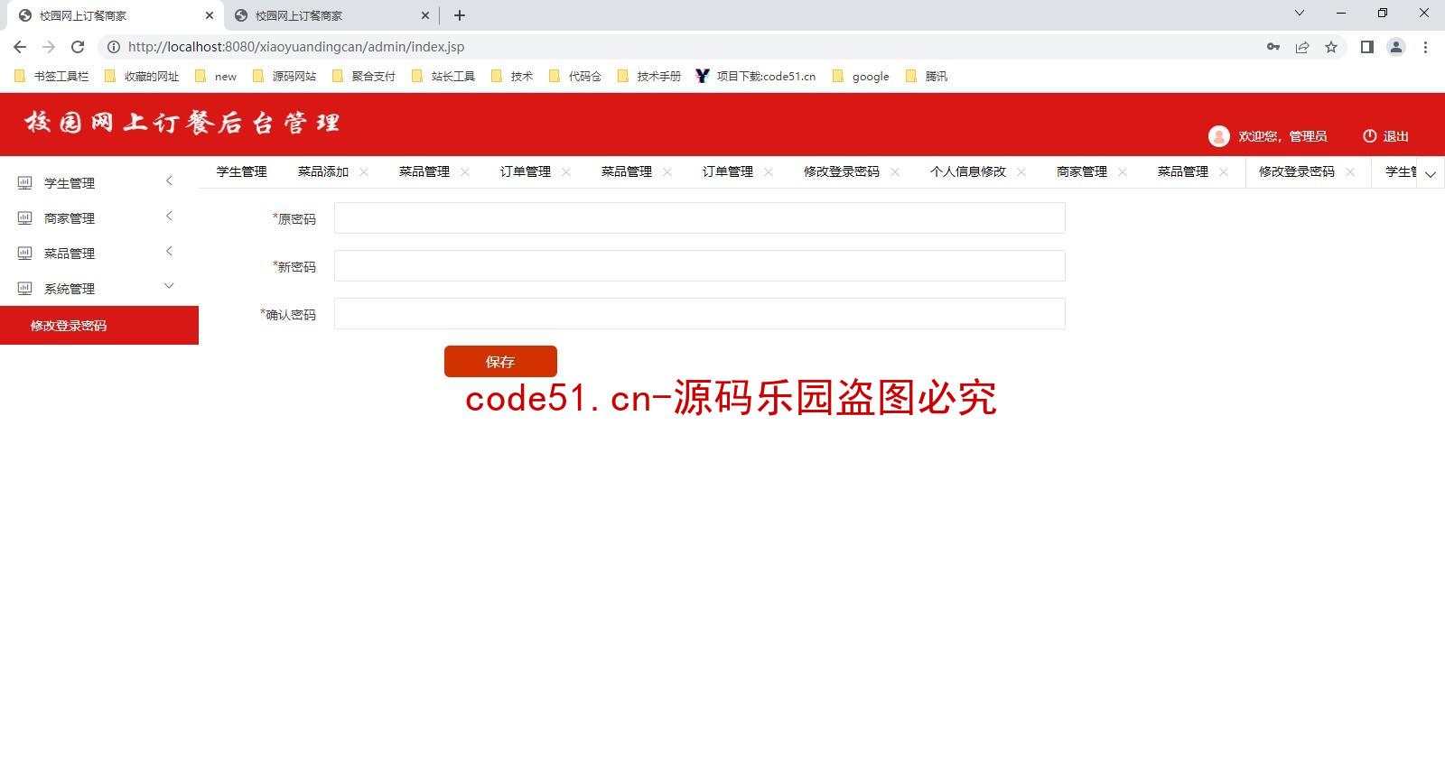Go forward in browser history
This screenshot has width=1445, height=776.
[49, 47]
